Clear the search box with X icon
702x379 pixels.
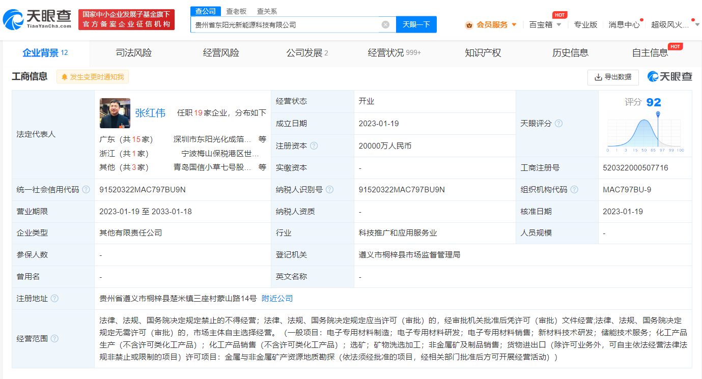tap(385, 24)
